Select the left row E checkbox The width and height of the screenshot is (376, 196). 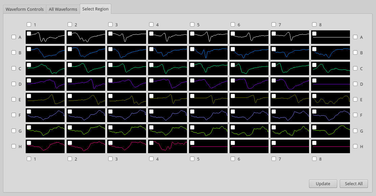tap(14, 99)
